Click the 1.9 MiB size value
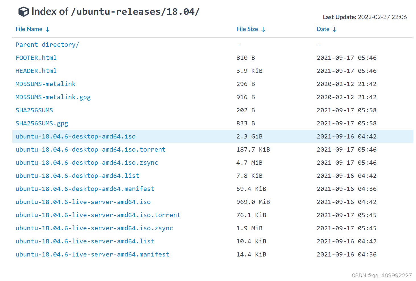This screenshot has height=281, width=416. (250, 228)
